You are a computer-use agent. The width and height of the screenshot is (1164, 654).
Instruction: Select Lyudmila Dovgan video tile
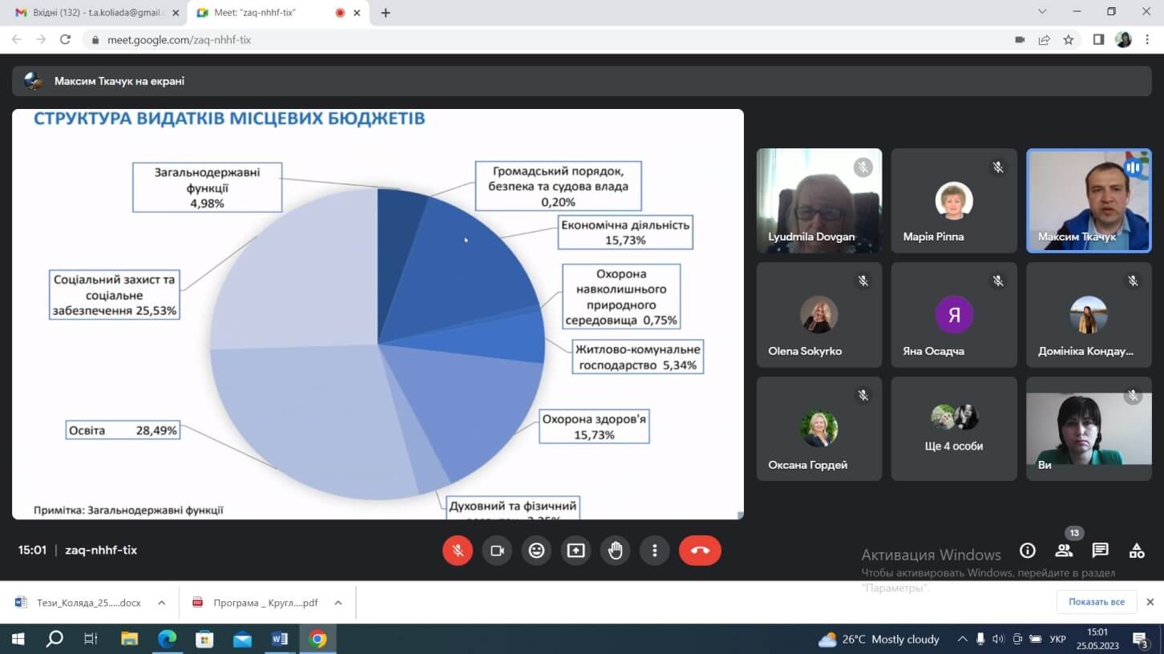pos(819,201)
